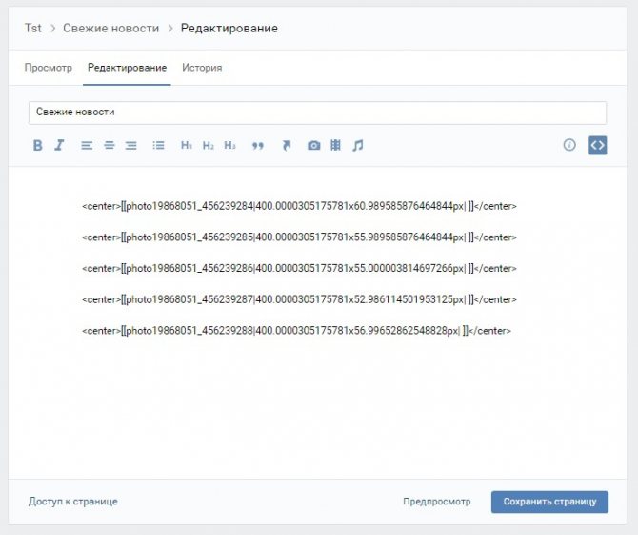Add photo with camera icon
Screen dimensions: 638x535
pyautogui.click(x=313, y=146)
